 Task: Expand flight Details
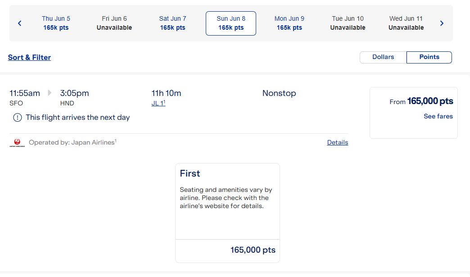[x=337, y=142]
